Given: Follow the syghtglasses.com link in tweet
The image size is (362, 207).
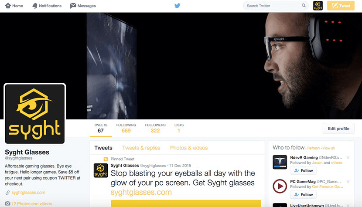Looking at the screenshot, I should pos(141,192).
